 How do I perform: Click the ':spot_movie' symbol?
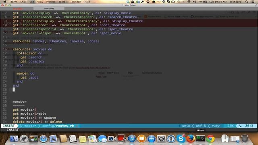click(110, 33)
